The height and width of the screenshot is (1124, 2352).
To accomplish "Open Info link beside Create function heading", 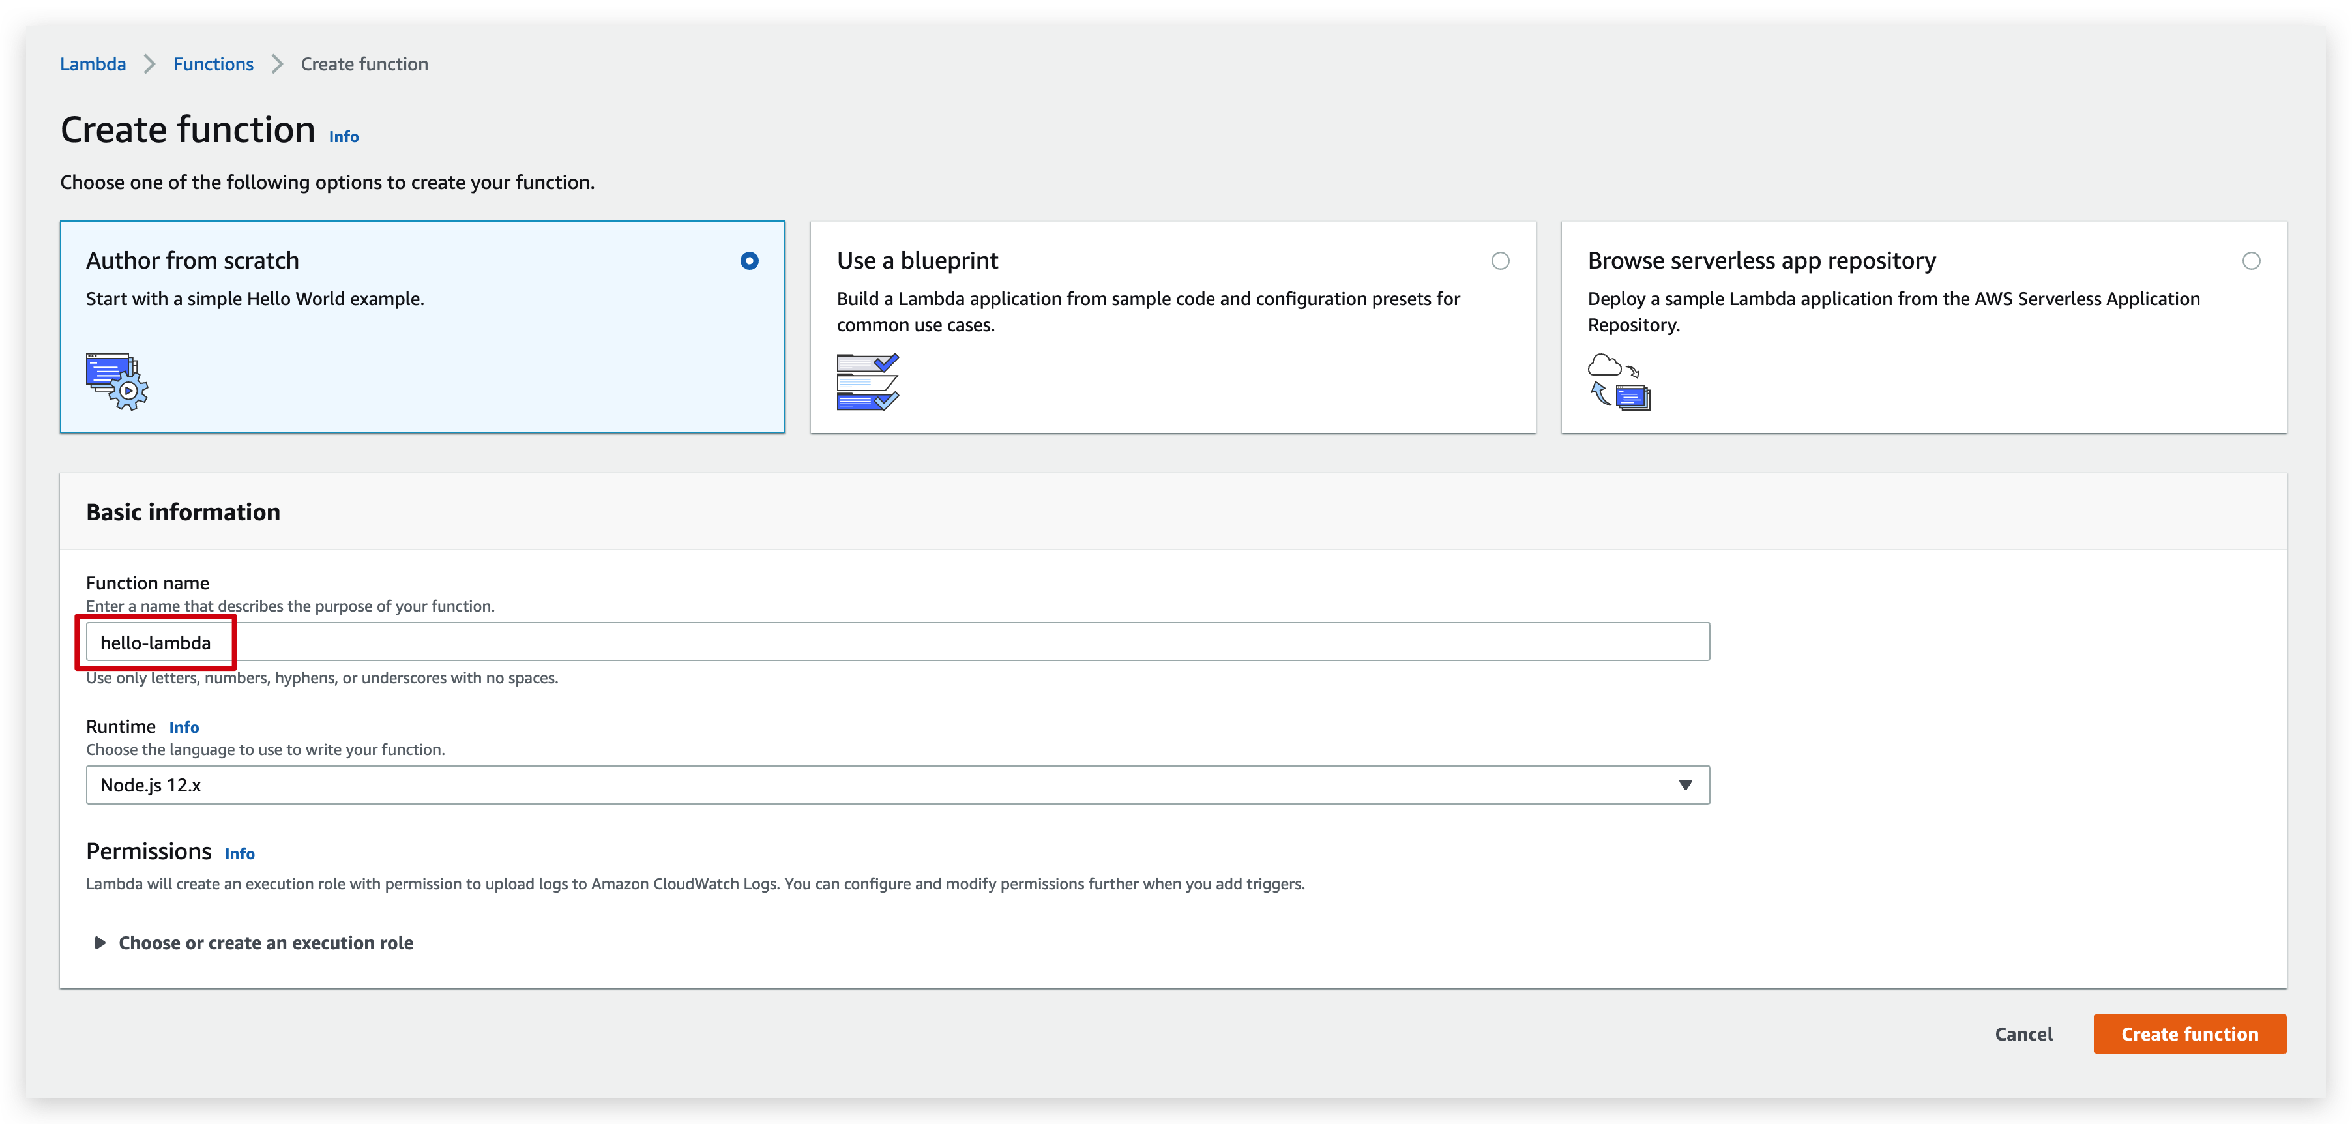I will [344, 137].
